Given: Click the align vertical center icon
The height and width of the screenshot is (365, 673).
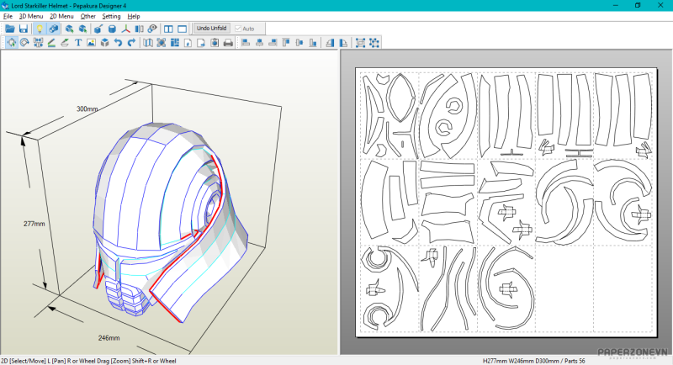Looking at the screenshot, I should (299, 42).
